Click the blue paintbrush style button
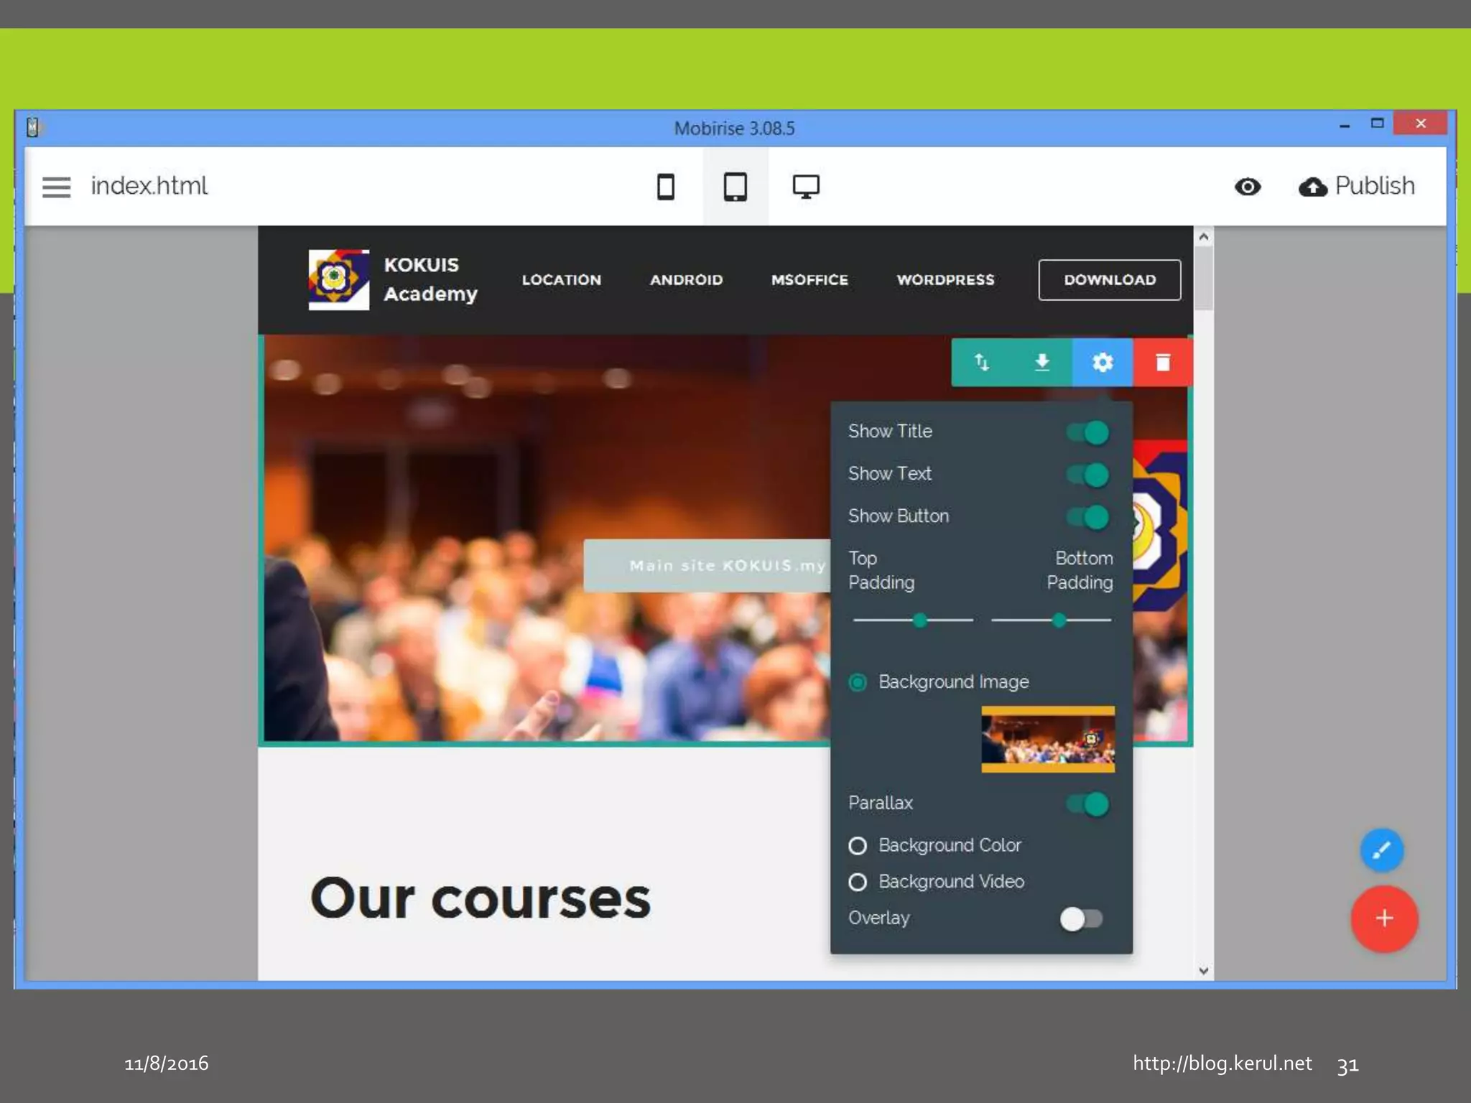 [1381, 850]
